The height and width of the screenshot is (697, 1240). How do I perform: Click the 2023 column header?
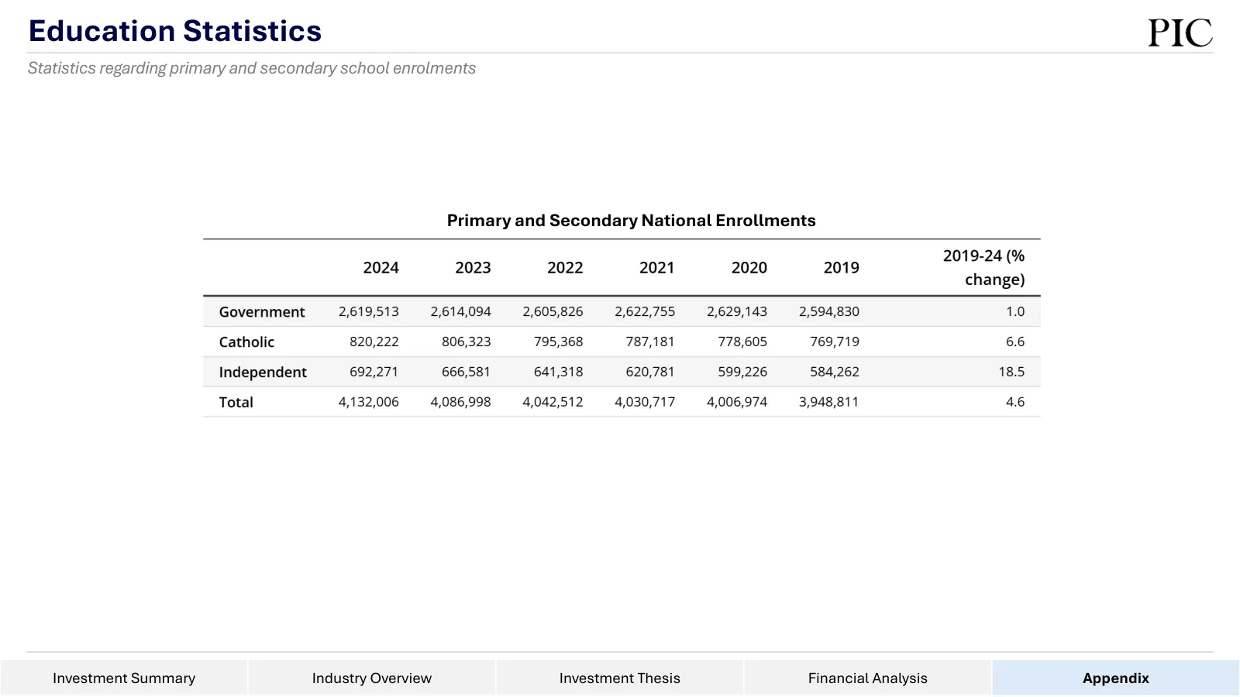473,268
